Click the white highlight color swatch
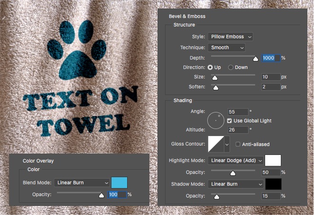This screenshot has width=314, height=215. point(273,161)
